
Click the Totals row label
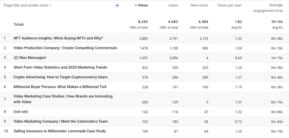19,25
